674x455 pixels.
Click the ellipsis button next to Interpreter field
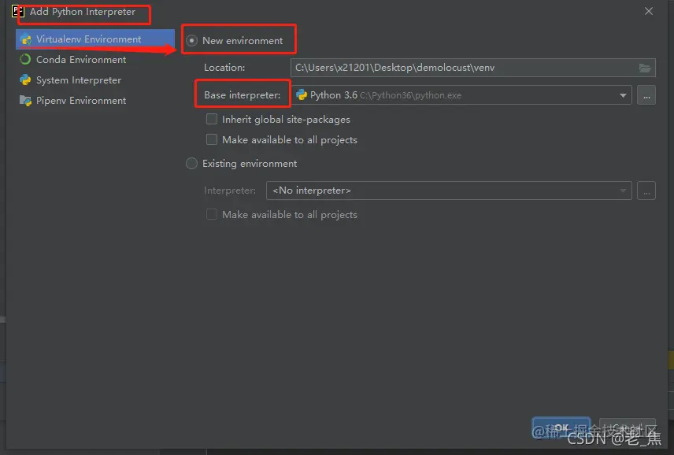pos(646,191)
